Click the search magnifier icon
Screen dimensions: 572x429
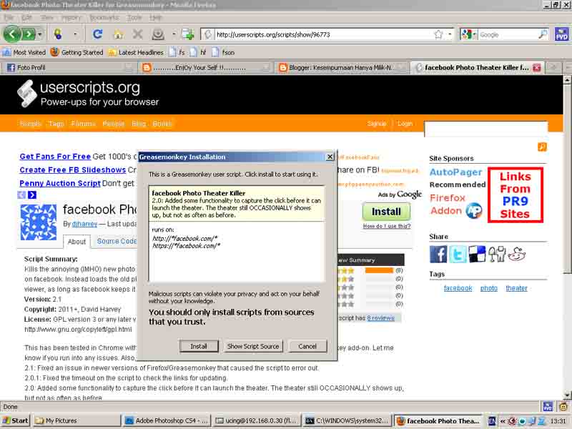pyautogui.click(x=543, y=34)
